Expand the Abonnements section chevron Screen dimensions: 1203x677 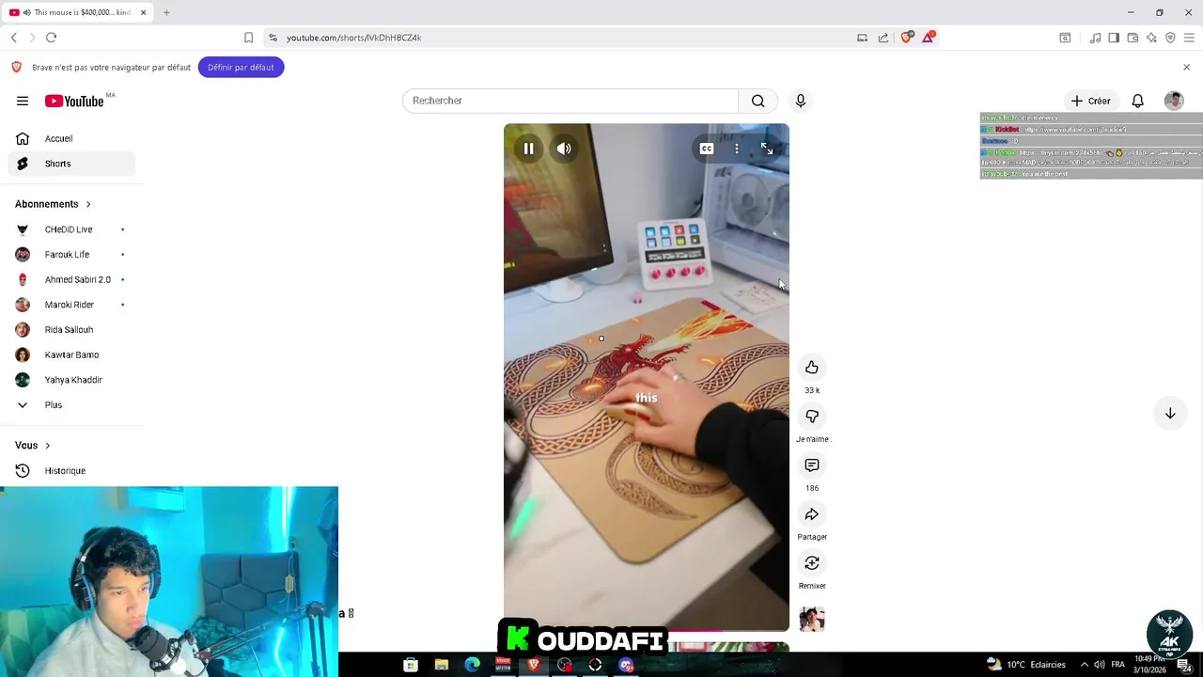[x=88, y=204]
